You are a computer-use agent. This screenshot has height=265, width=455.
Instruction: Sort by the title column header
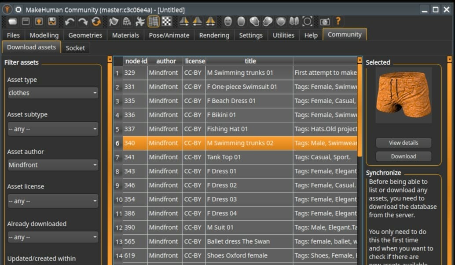coord(250,61)
